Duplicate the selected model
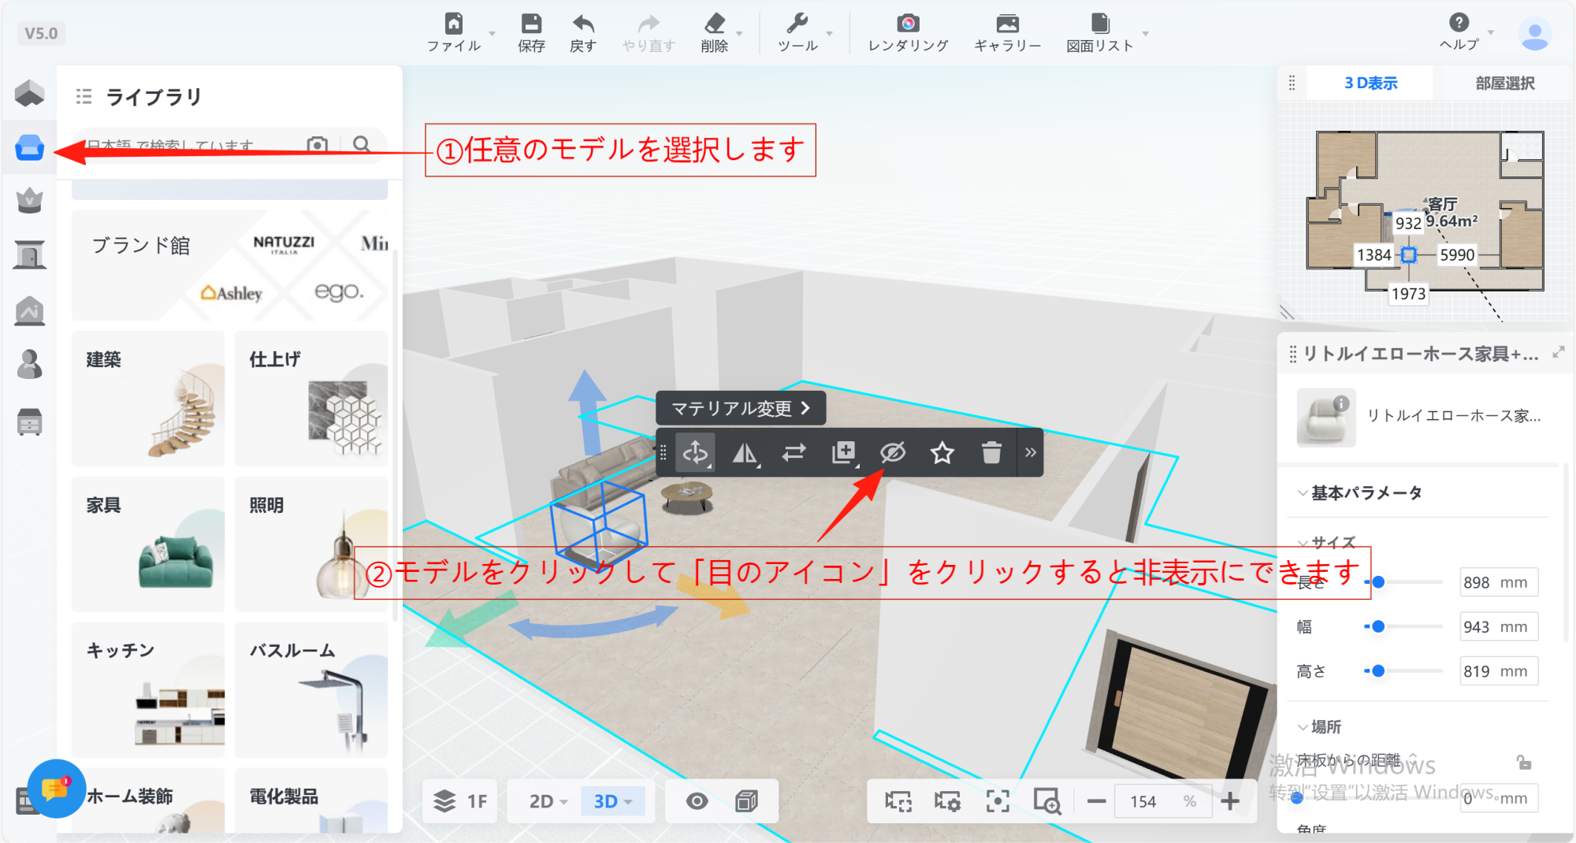 (844, 452)
